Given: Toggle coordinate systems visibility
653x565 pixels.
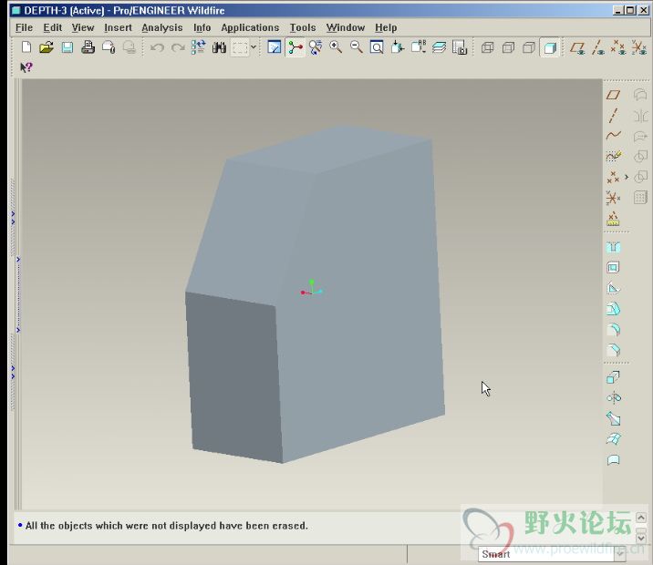Looking at the screenshot, I should 638,48.
